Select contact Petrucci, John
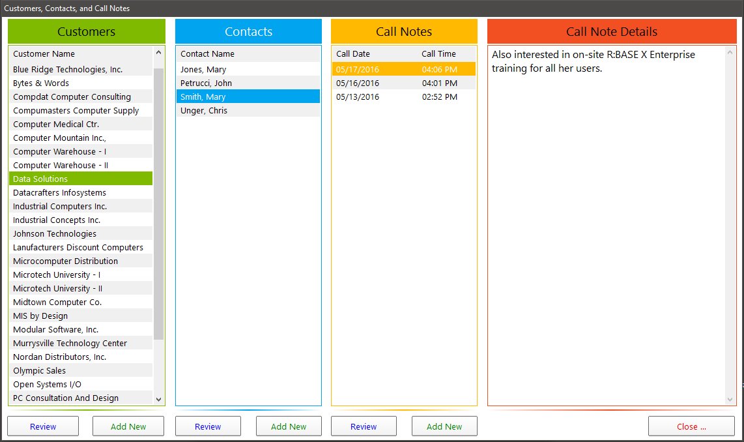The image size is (744, 442). click(206, 83)
